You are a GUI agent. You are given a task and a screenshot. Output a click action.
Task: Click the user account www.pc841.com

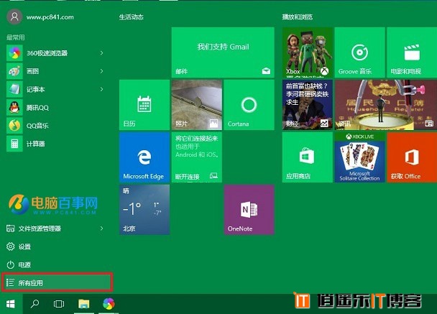(x=40, y=17)
